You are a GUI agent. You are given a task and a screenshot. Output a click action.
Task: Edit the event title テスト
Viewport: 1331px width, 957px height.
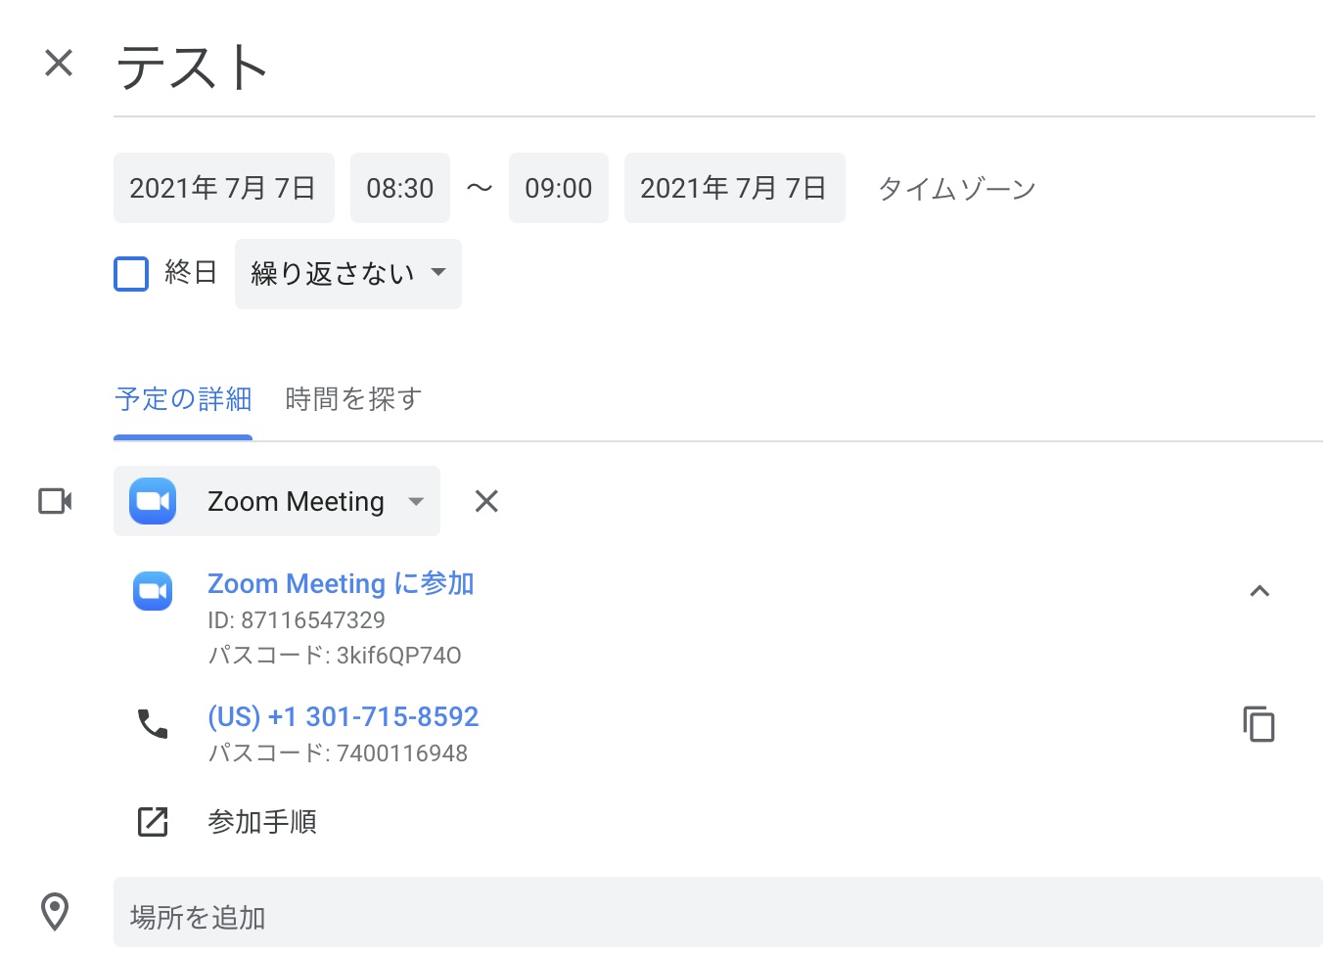point(714,68)
